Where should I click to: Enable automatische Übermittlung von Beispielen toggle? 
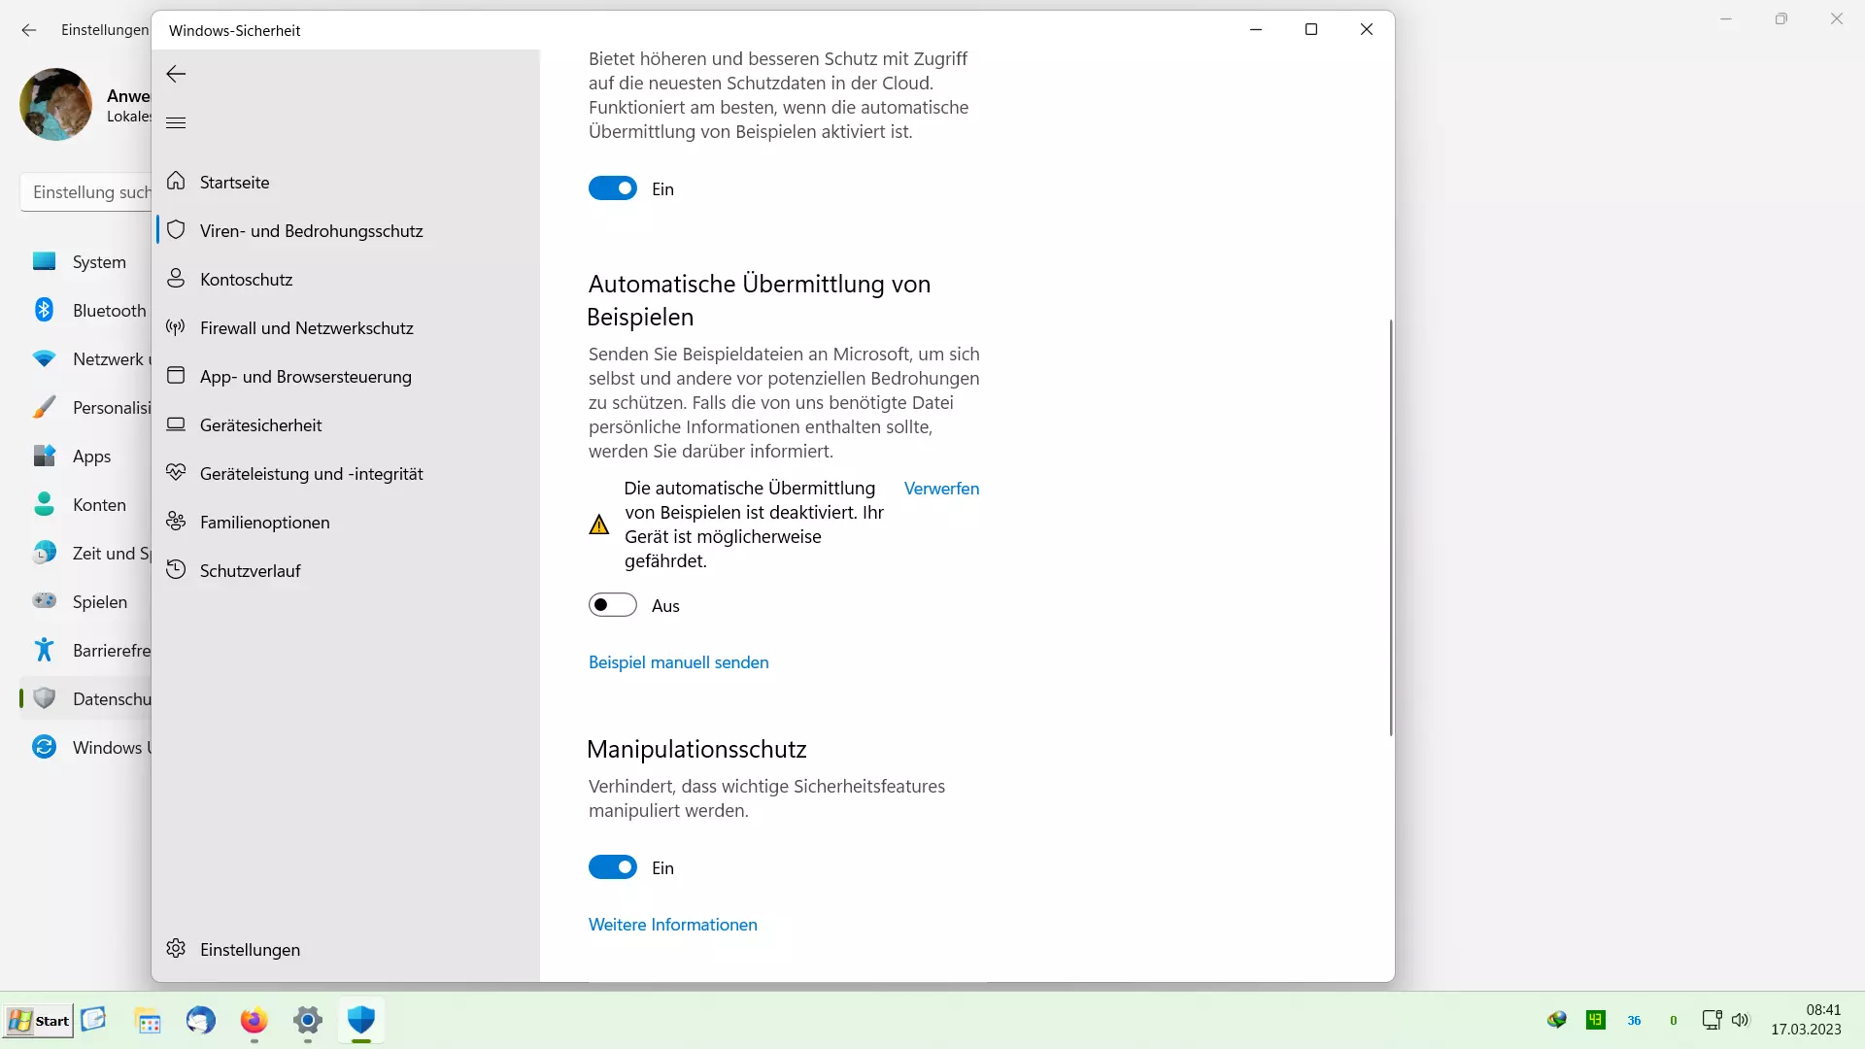[613, 605]
